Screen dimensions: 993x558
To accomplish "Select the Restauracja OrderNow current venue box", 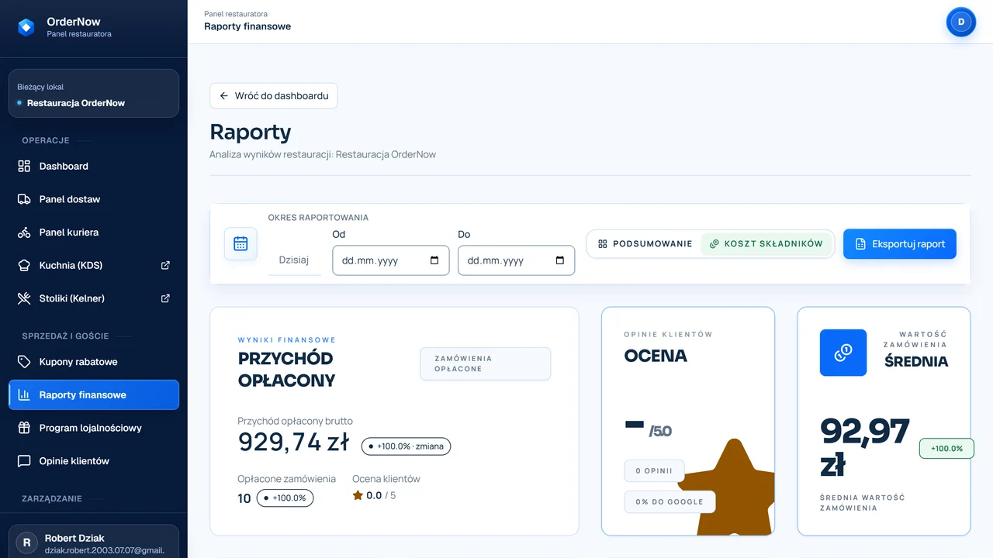I will (94, 94).
